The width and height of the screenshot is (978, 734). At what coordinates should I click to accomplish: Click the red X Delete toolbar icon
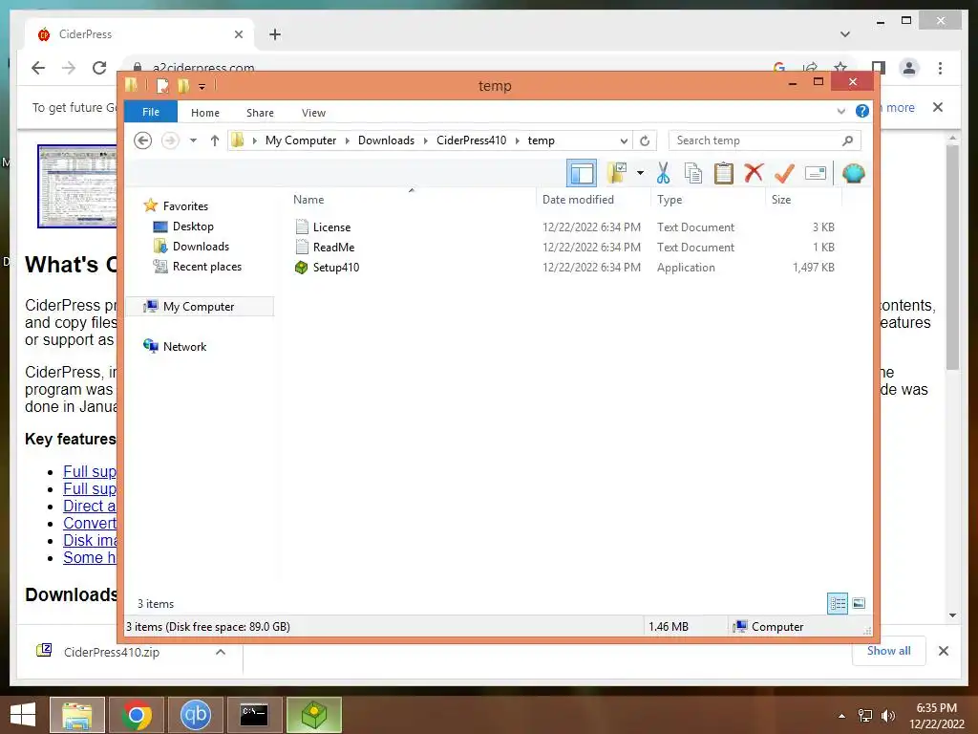[x=754, y=172]
